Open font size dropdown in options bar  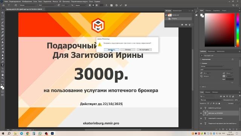tap(65, 5)
